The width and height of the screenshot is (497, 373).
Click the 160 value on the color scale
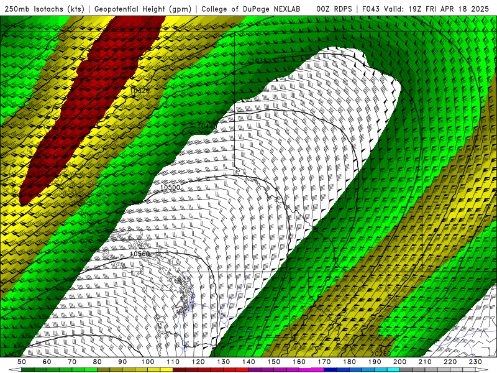(299, 362)
